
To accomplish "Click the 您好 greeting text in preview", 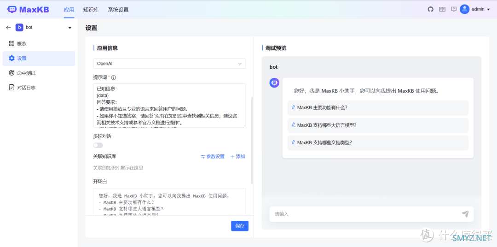I will 366,91.
